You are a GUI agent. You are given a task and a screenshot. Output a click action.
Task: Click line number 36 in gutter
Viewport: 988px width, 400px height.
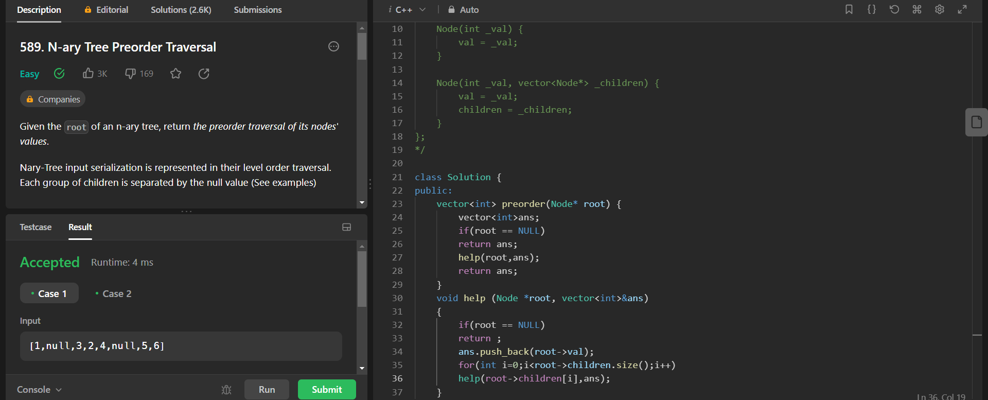397,378
